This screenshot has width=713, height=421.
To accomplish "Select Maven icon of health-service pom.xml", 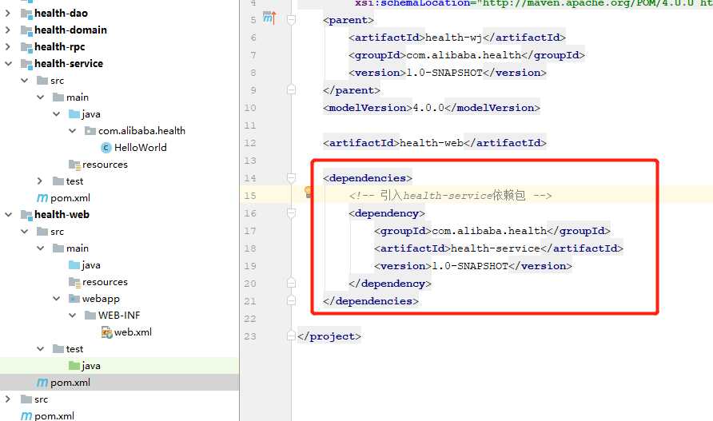I will tap(42, 198).
